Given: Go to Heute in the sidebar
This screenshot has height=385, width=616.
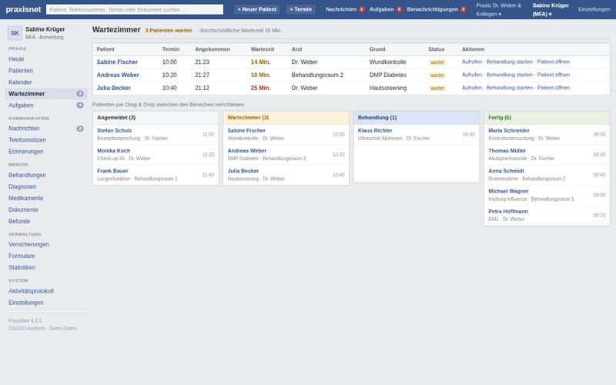Looking at the screenshot, I should click(45, 59).
